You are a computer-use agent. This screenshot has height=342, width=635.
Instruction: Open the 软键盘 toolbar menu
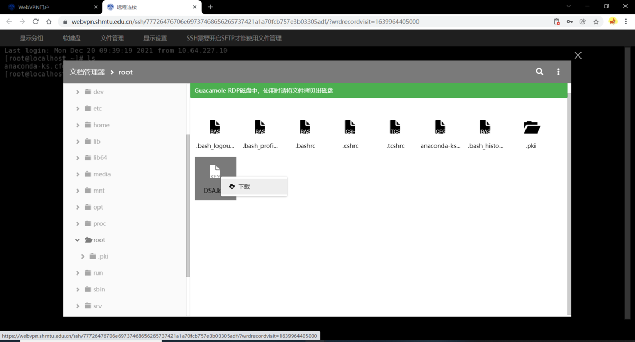coord(71,38)
